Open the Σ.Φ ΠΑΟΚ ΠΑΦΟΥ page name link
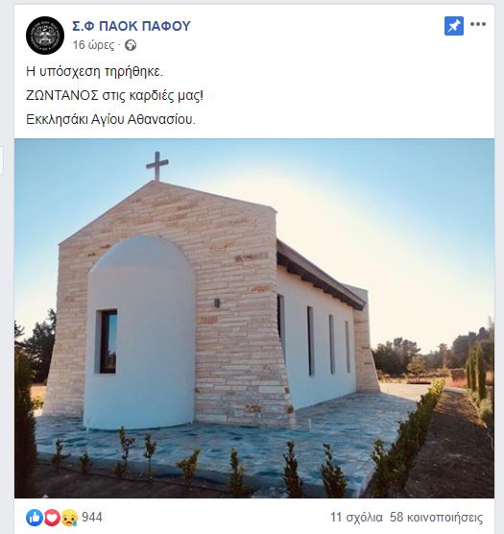Screen dimensions: 504x534 [132, 26]
